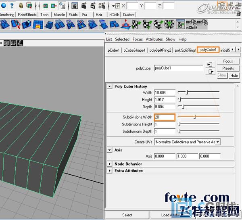Screen dimensions: 242x220
Task: Toggle the construction history icon
Action: click(62, 6)
